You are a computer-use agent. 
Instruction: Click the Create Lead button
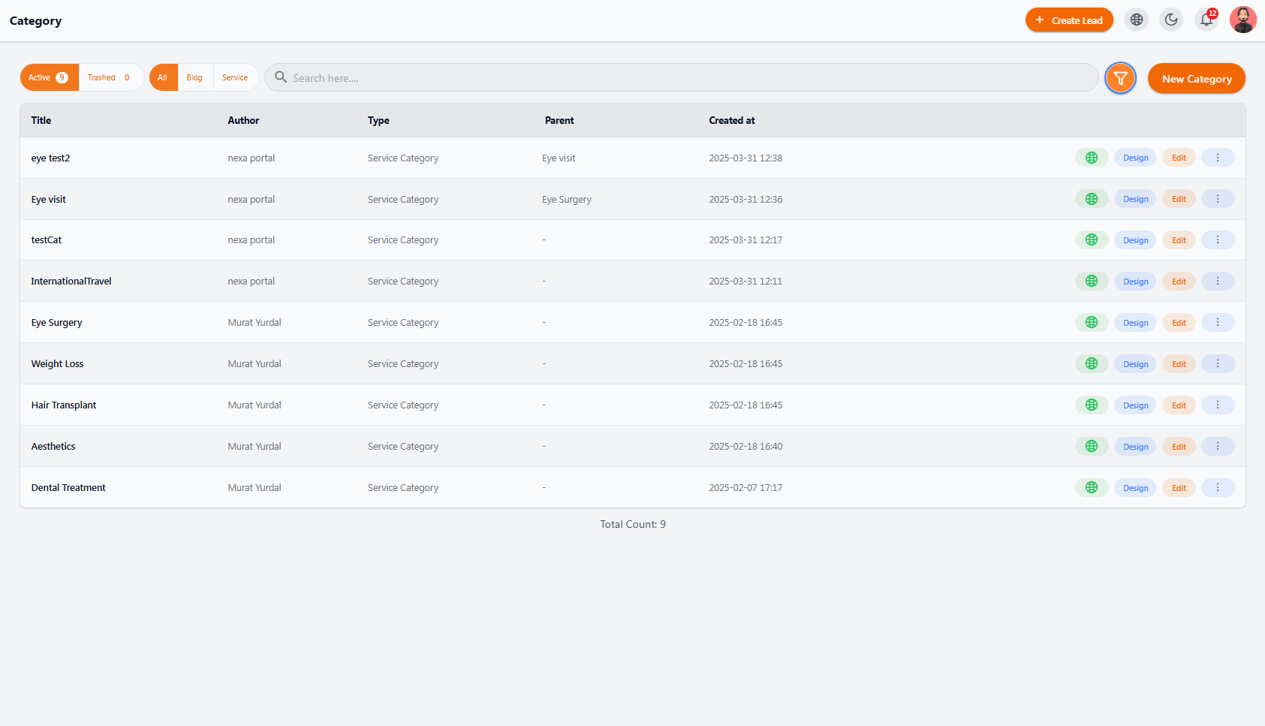click(x=1069, y=20)
